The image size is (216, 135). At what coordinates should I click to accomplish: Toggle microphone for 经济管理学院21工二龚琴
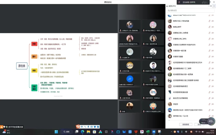(209, 68)
